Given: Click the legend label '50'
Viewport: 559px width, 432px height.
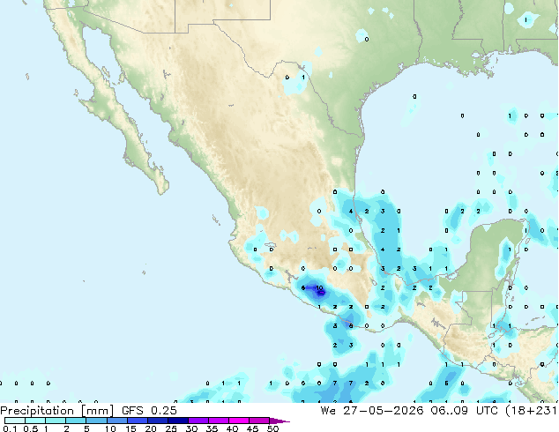Looking at the screenshot, I should tap(272, 428).
